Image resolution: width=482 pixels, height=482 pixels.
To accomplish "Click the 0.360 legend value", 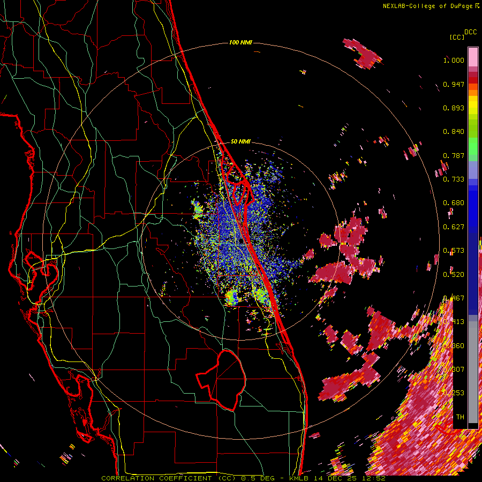I will [454, 346].
